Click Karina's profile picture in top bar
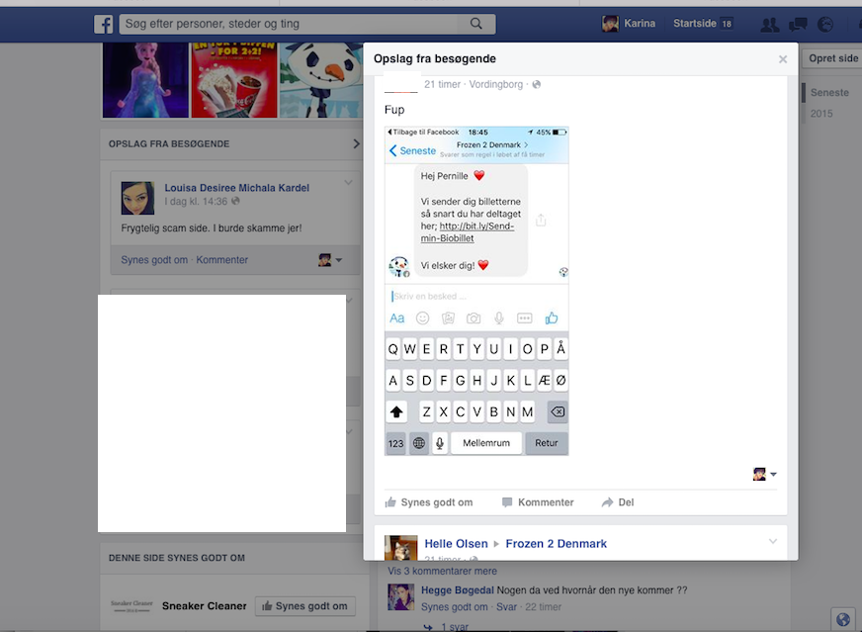 pos(610,24)
